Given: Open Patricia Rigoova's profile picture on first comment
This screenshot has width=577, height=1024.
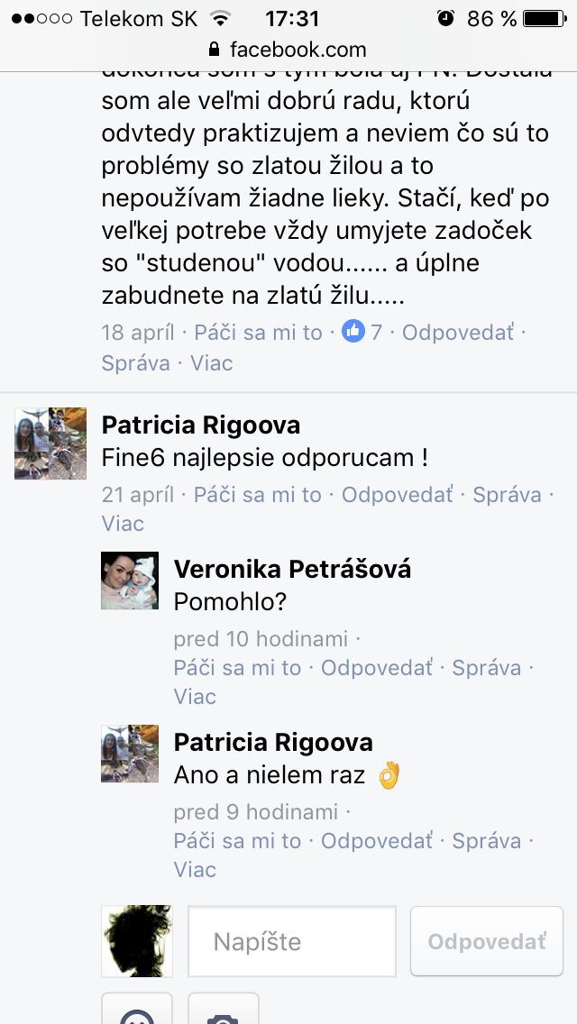Looking at the screenshot, I should tap(50, 443).
